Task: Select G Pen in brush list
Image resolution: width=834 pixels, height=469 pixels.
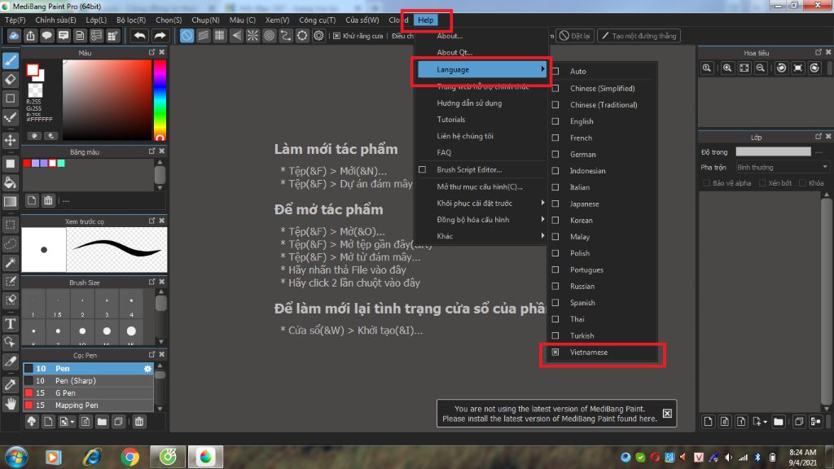Action: click(x=88, y=393)
